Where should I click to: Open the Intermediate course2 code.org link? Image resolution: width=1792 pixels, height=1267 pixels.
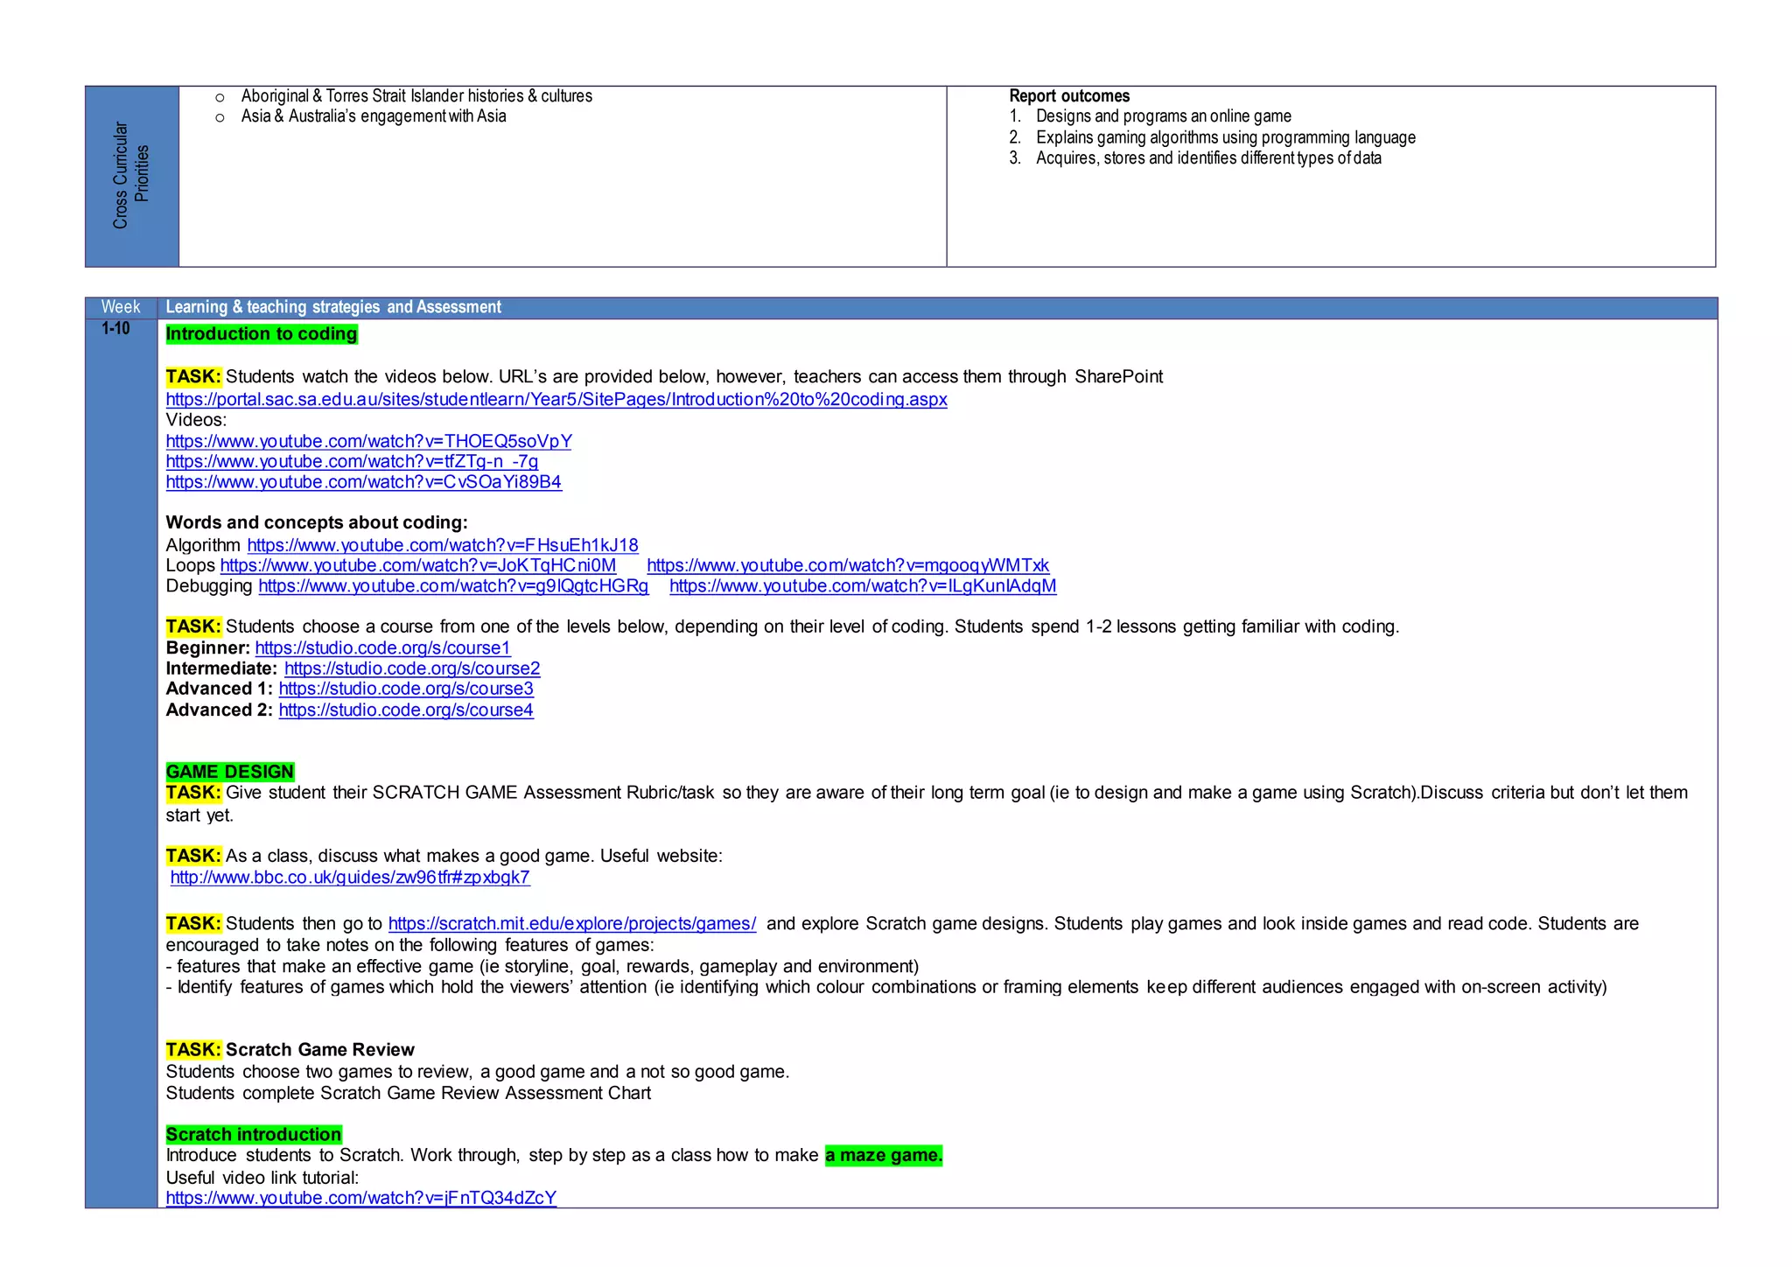[412, 668]
